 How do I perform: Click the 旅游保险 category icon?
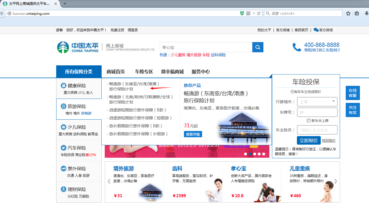(64, 106)
